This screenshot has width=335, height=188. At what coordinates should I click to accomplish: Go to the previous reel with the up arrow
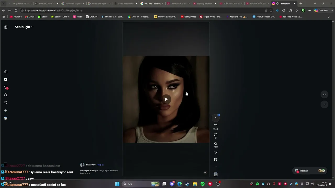pos(324,95)
